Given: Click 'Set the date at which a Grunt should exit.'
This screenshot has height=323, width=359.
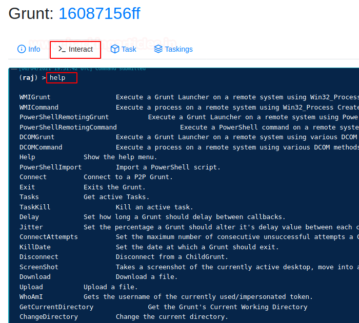Looking at the screenshot, I should click(x=197, y=247).
